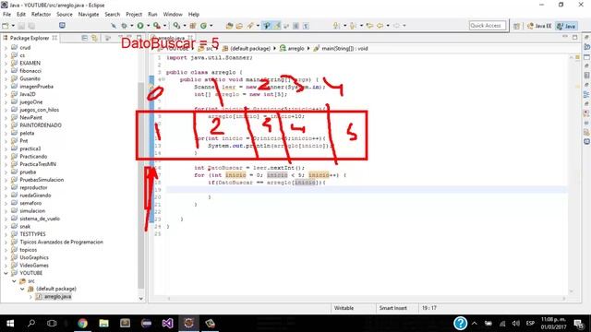Select Topicos Avanzados de Programacion project
Viewport: 591px width, 332px height.
(61, 242)
